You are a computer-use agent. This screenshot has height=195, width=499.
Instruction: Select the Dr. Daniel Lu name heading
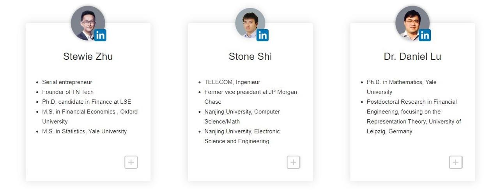point(412,57)
